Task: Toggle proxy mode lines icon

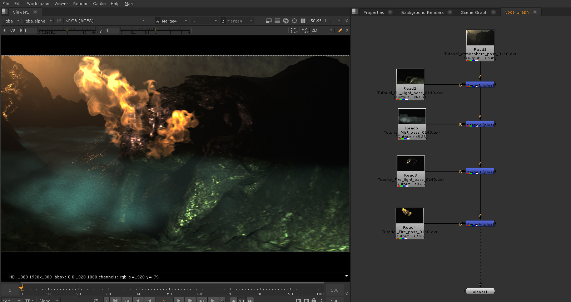Action: (x=277, y=21)
